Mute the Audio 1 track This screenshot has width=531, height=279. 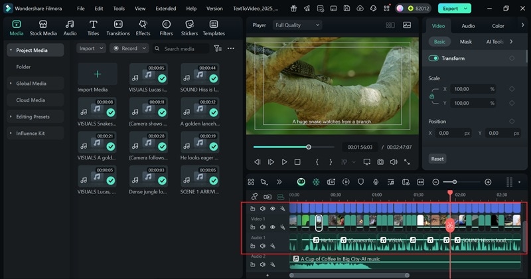pyautogui.click(x=262, y=246)
